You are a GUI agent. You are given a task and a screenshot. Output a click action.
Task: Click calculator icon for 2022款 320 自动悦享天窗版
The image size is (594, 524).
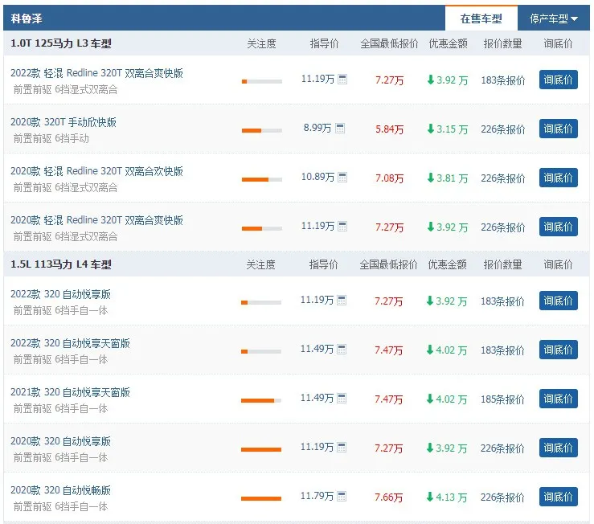tap(342, 349)
